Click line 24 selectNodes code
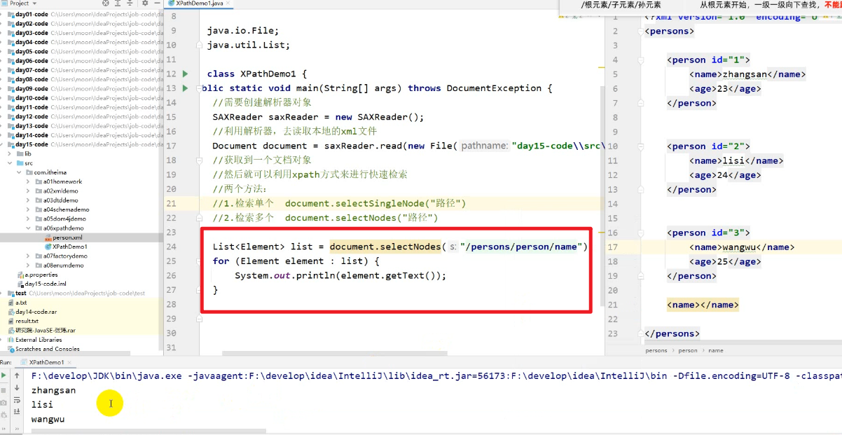Screen dimensions: 842x435 coord(400,247)
